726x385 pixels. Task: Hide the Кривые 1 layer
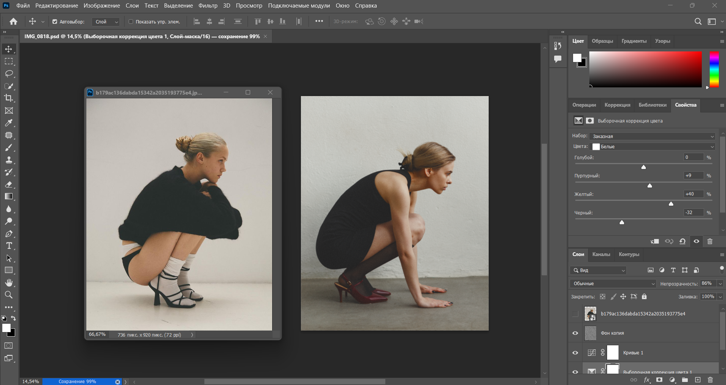575,353
